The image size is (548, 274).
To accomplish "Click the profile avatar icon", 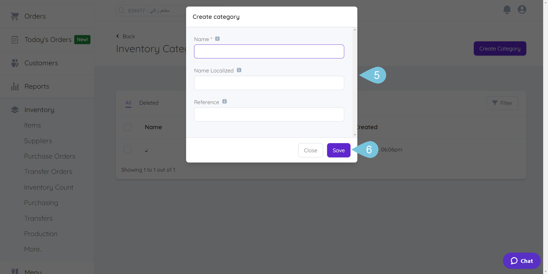I will (522, 9).
